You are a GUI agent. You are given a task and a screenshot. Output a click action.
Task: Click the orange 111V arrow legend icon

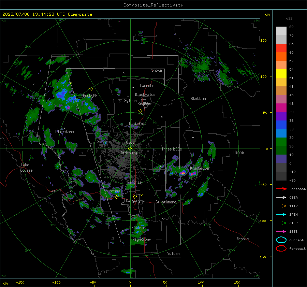point(281,206)
